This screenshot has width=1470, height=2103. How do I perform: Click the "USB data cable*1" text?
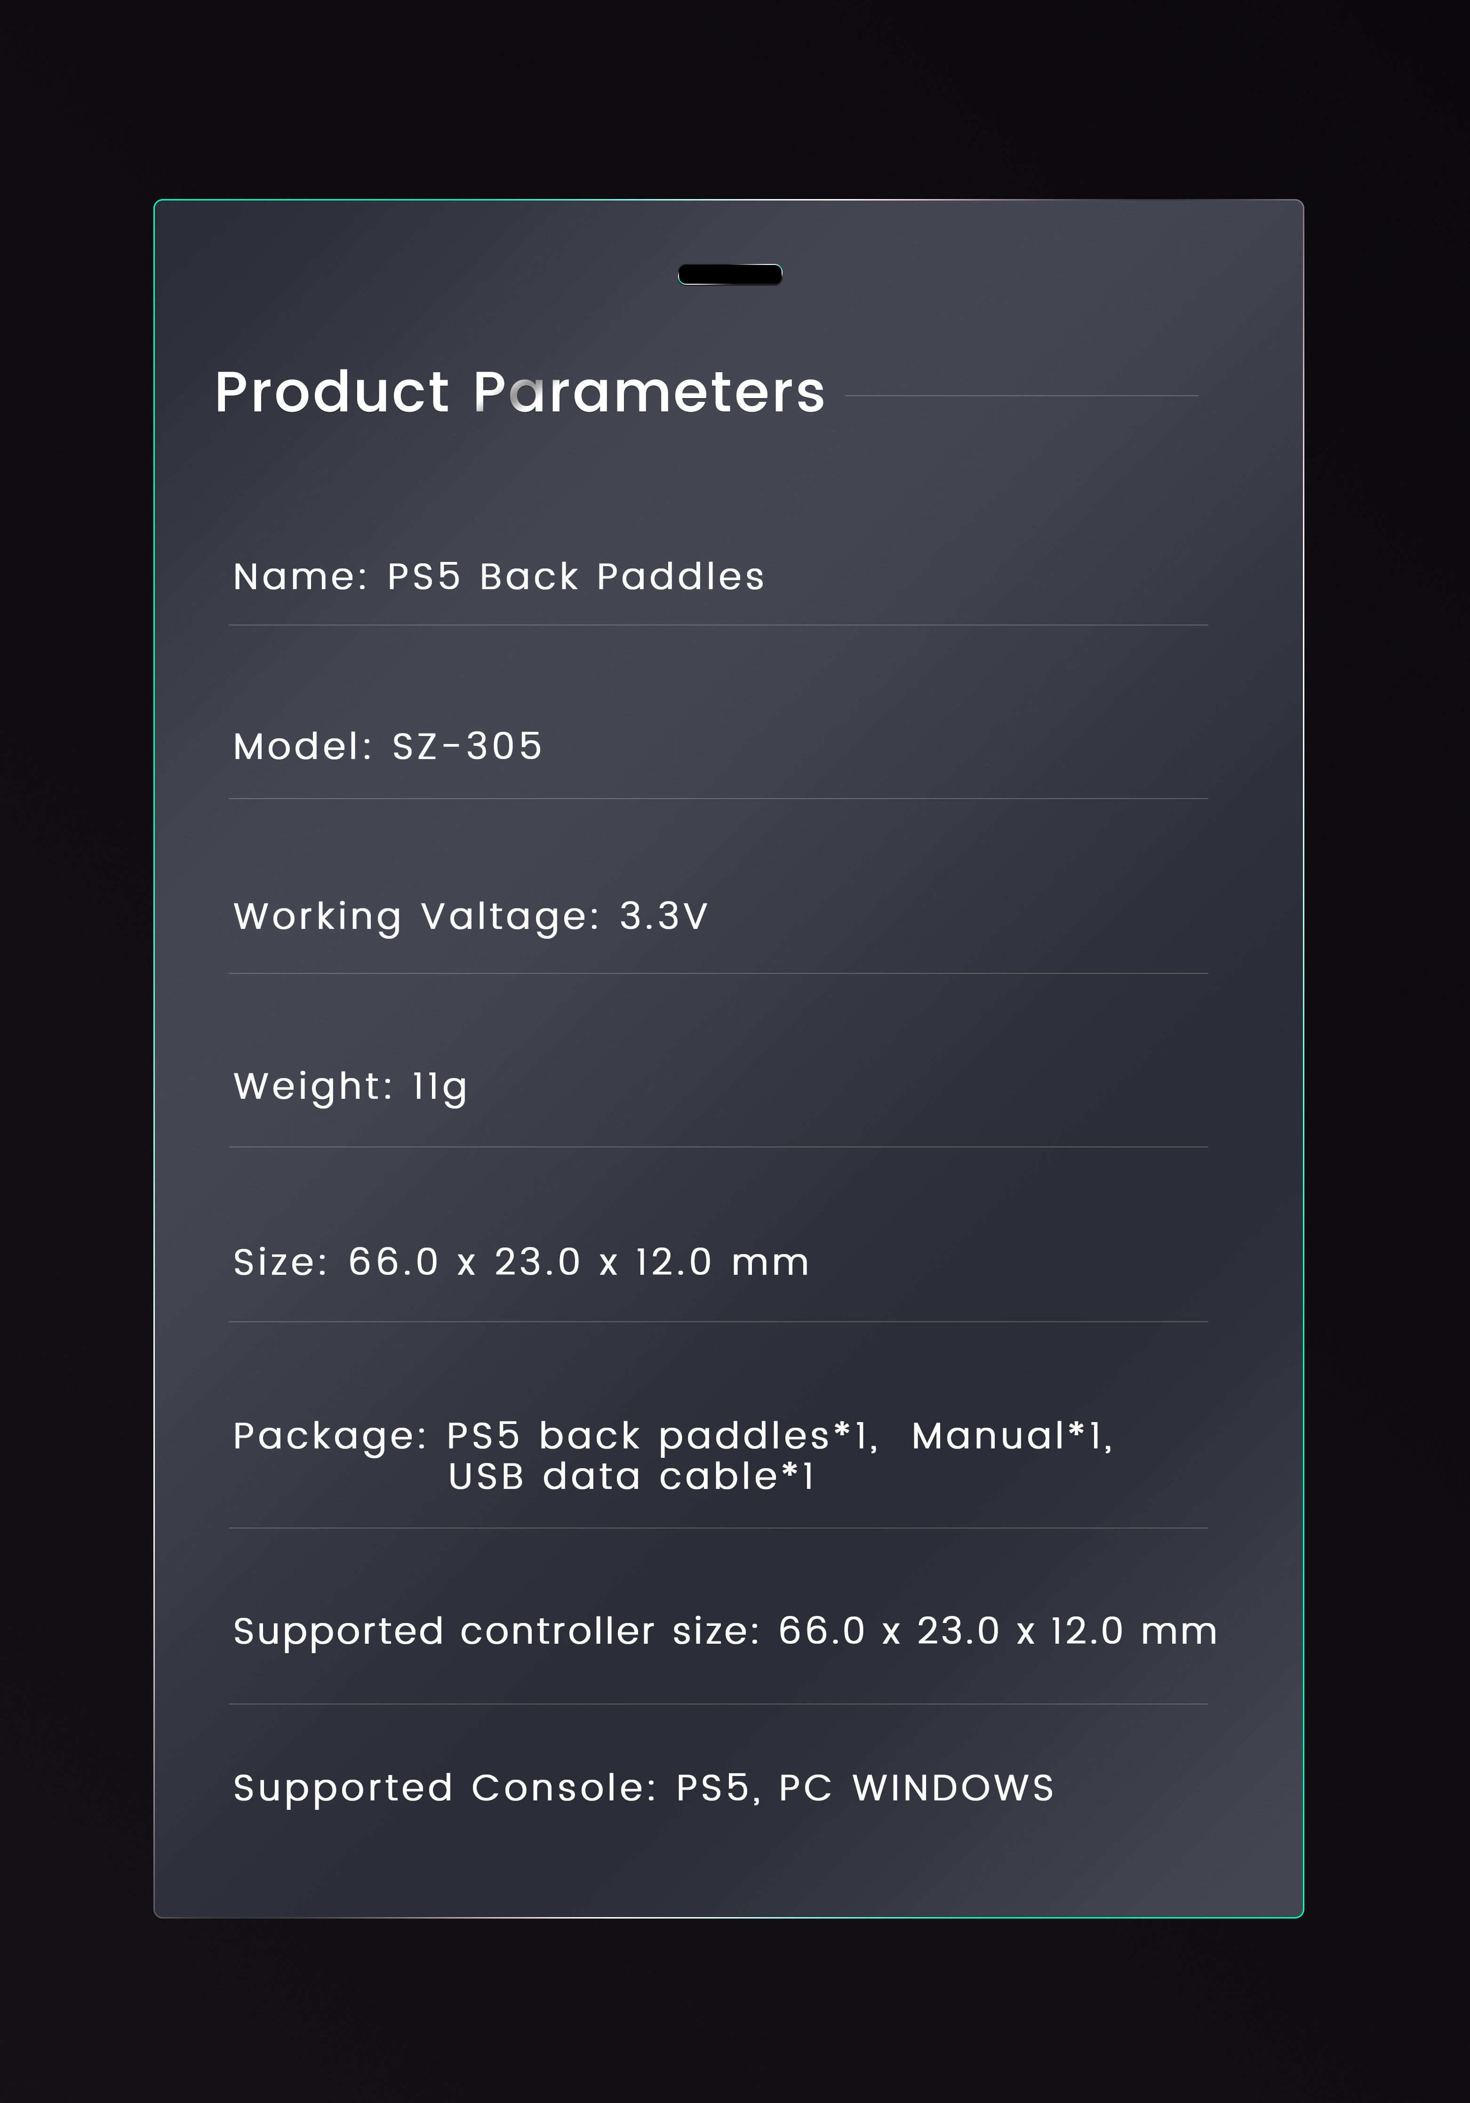pos(632,1477)
